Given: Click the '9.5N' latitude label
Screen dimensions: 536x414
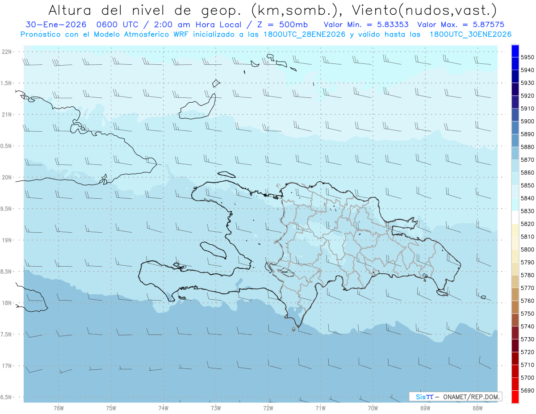Looking at the screenshot, I should (x=6, y=209).
